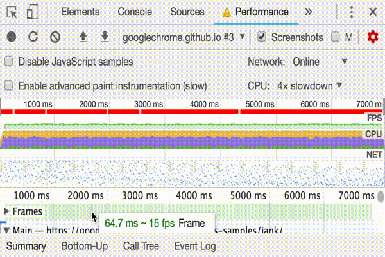Open the DevTools three-dot menu

coord(352,12)
